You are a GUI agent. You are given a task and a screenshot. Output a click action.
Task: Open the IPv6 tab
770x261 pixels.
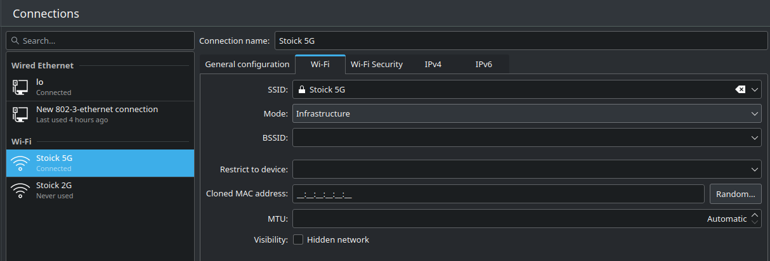click(x=483, y=64)
